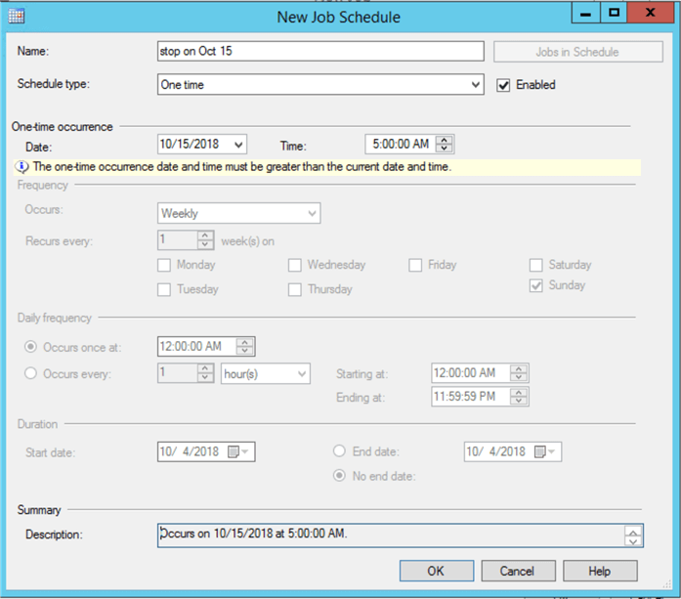681x599 pixels.
Task: Expand the one-time occurrence Date dropdown
Action: [239, 145]
